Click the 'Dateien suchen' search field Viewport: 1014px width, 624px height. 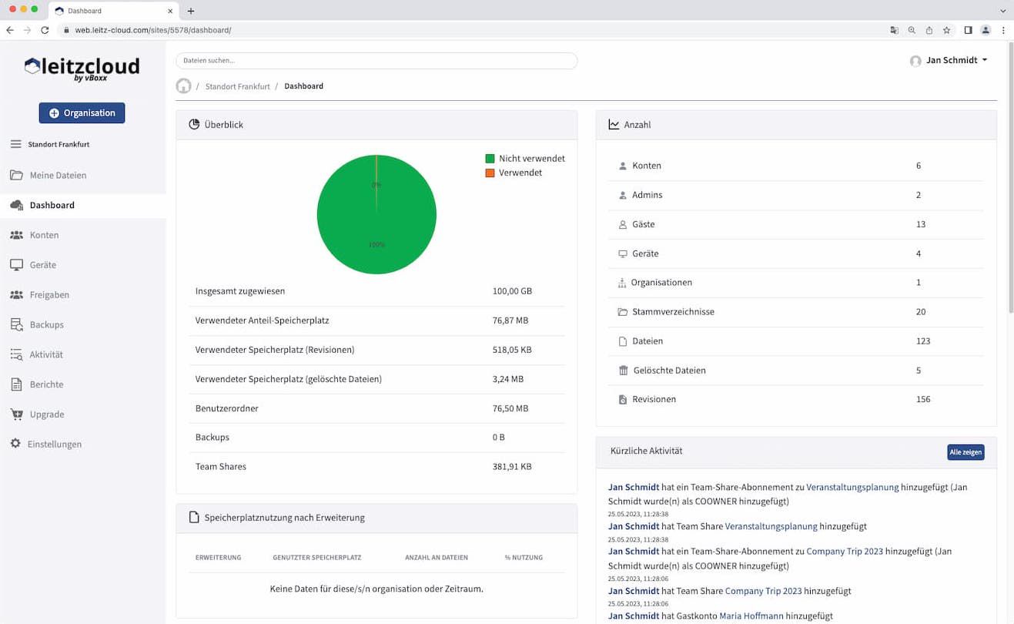pyautogui.click(x=376, y=61)
